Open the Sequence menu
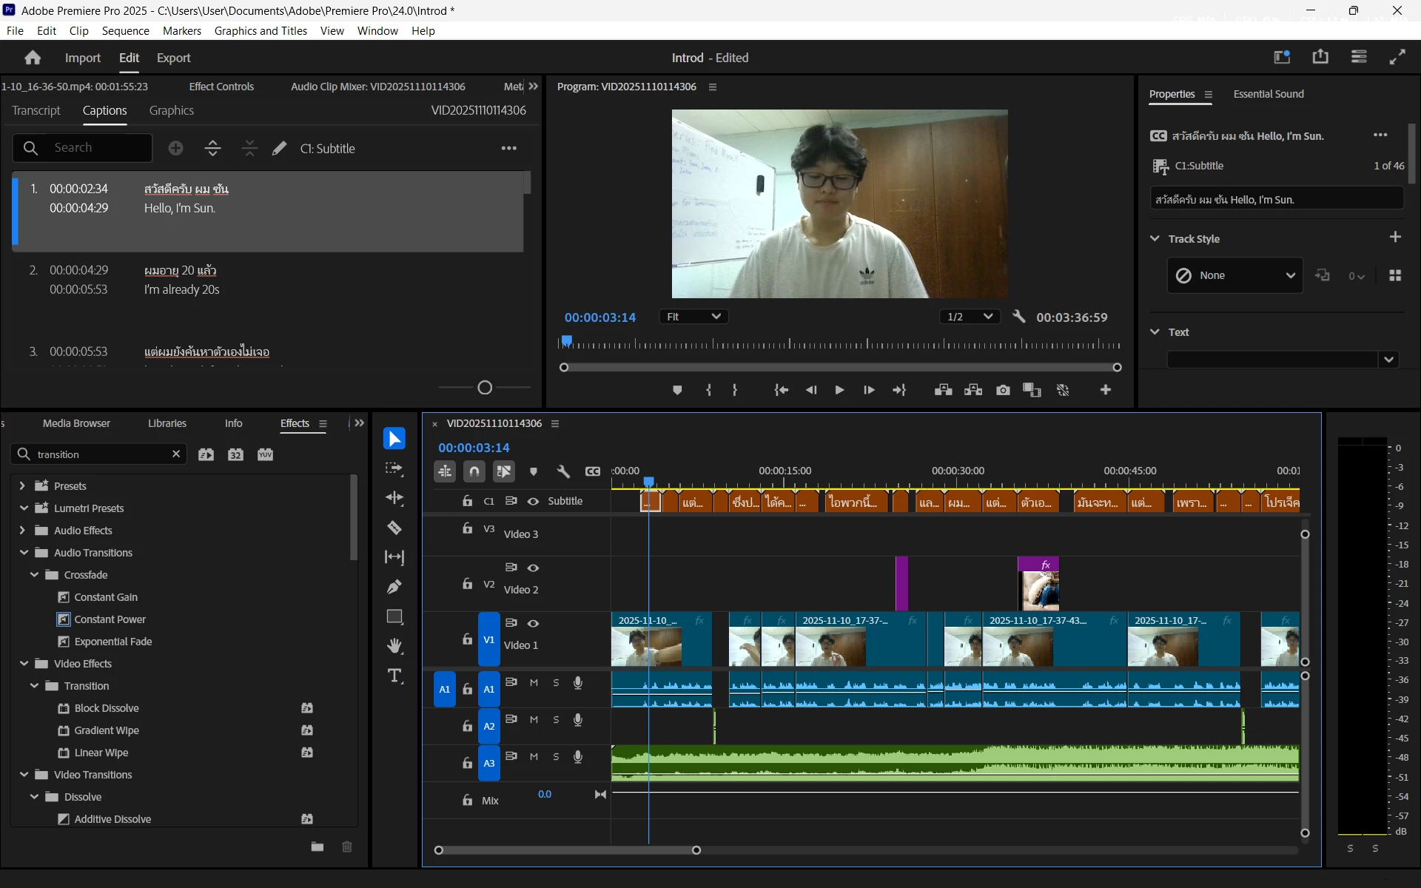This screenshot has height=888, width=1421. (125, 30)
